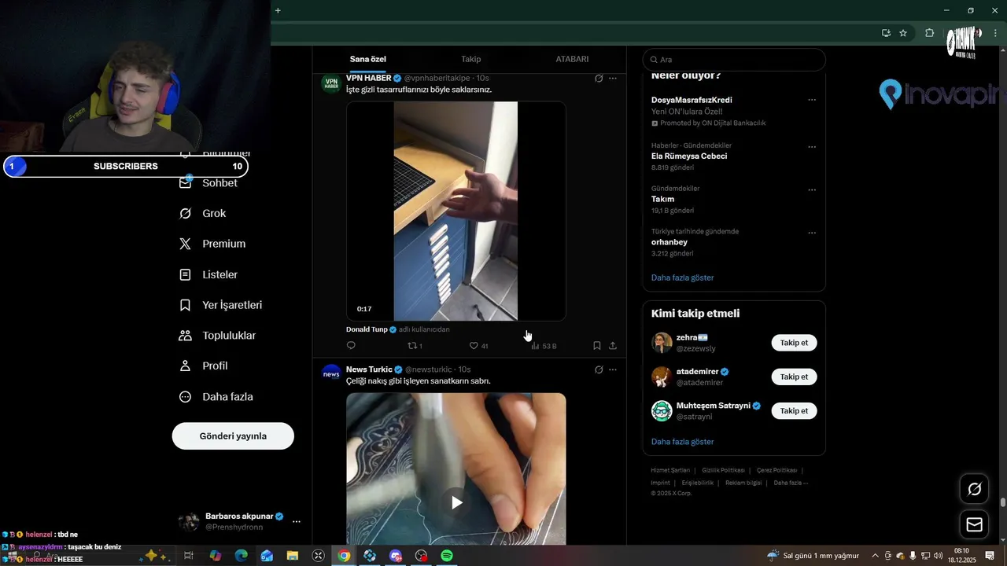The image size is (1007, 566).
Task: Bookmark the VPN HABER post
Action: pyautogui.click(x=597, y=345)
